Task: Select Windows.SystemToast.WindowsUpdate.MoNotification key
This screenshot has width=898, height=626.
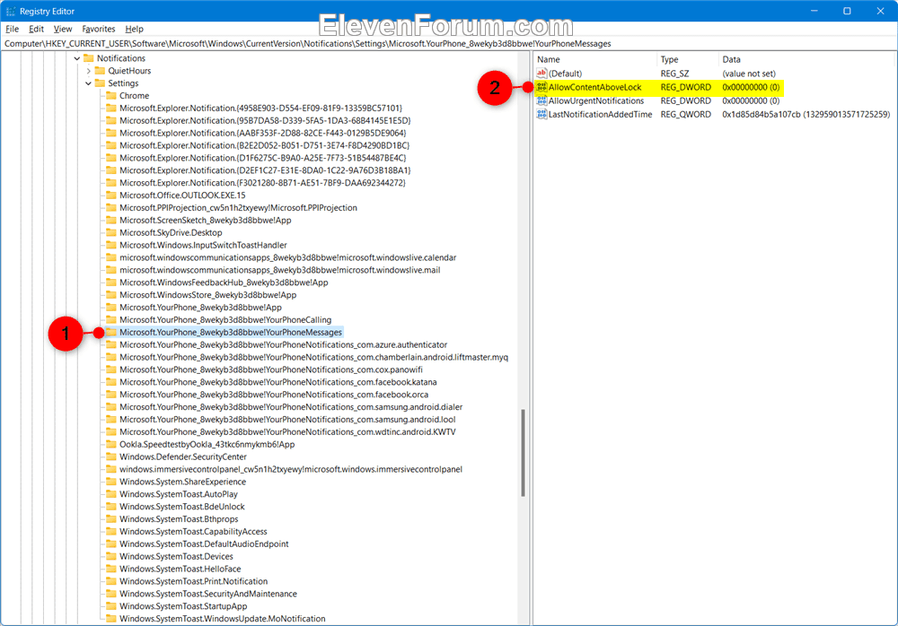Action: (x=222, y=619)
